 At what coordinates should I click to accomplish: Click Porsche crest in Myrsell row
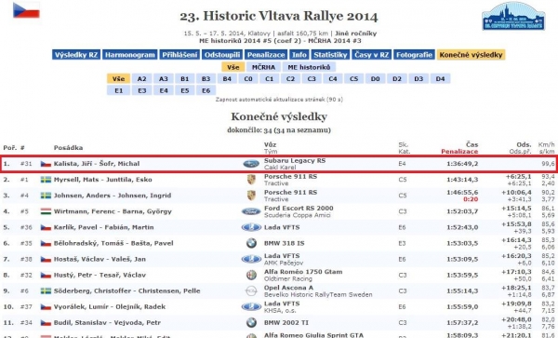[x=251, y=180]
